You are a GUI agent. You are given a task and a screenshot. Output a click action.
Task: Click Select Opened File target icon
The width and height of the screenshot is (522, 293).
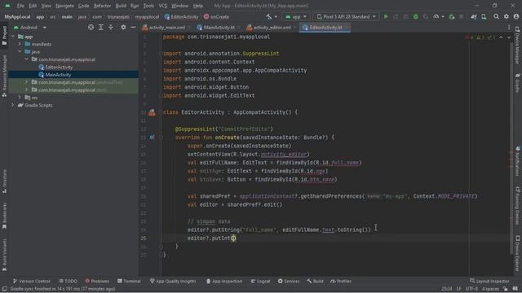[x=91, y=27]
